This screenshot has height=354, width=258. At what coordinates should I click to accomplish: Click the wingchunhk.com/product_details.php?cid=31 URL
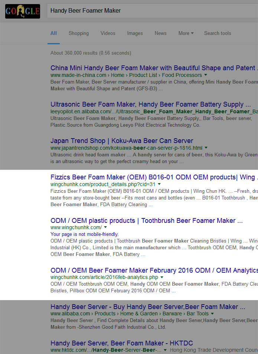coord(103,184)
